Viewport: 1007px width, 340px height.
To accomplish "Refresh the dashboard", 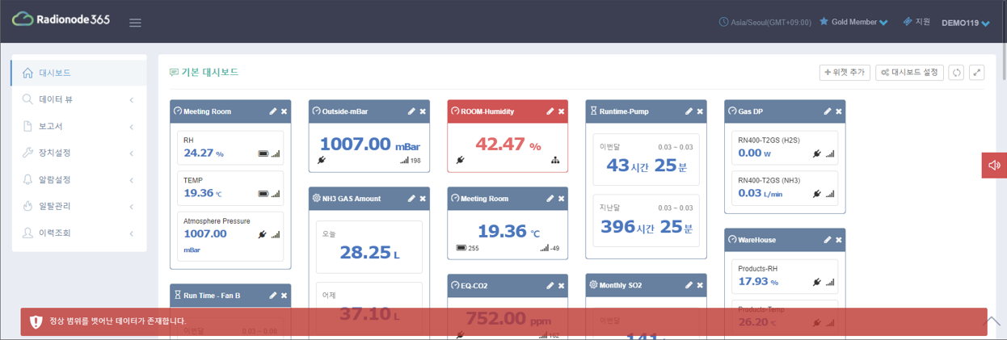I will (x=957, y=73).
